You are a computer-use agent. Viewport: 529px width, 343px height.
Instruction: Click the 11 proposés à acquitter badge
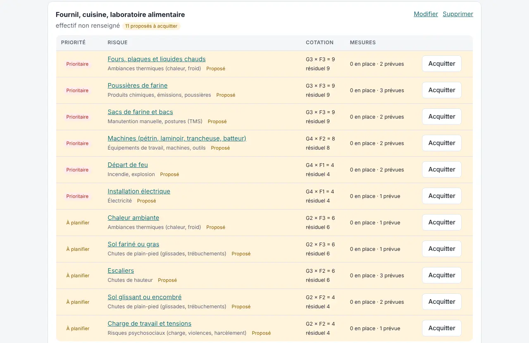[x=151, y=26]
